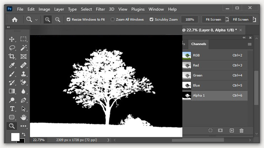Select the Type tool
The image size is (264, 148).
(x=12, y=109)
